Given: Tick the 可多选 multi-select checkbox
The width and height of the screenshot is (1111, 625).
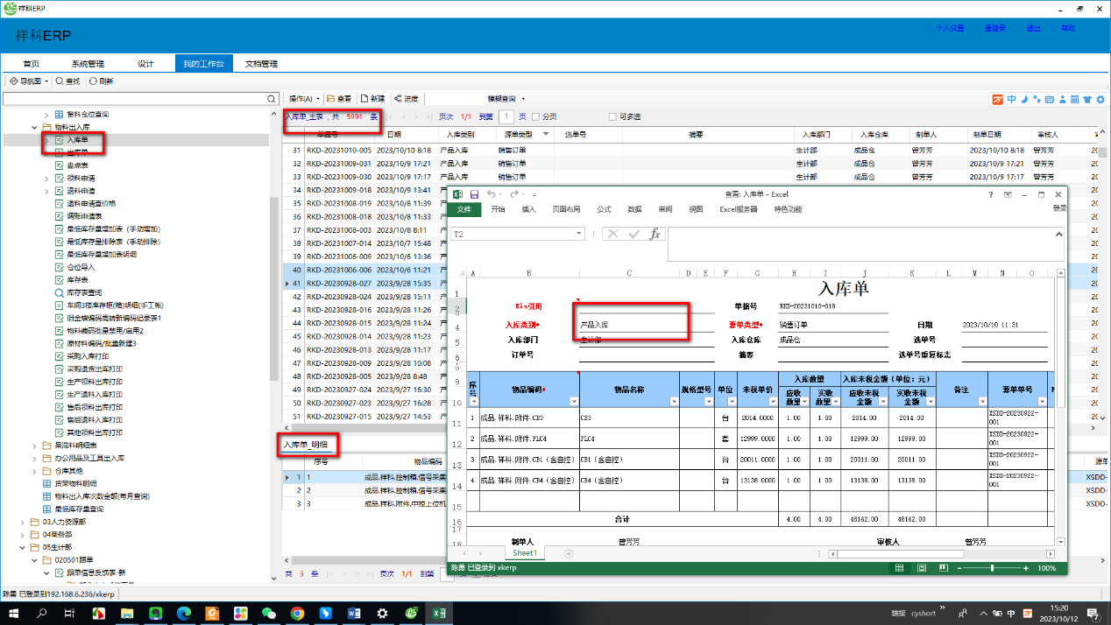Looking at the screenshot, I should 612,116.
